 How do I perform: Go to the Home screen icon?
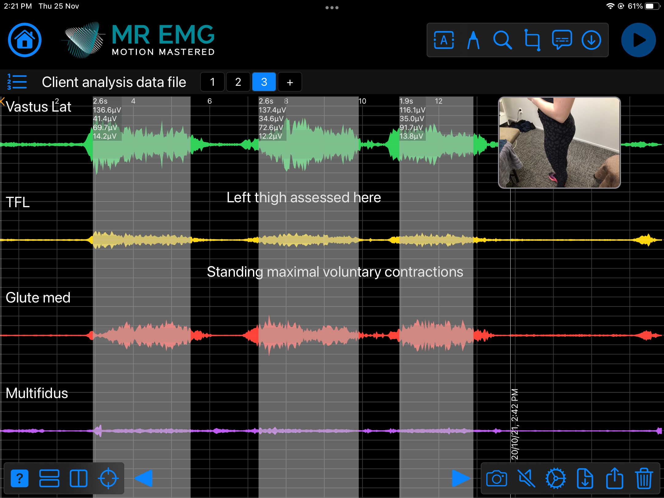pyautogui.click(x=25, y=40)
